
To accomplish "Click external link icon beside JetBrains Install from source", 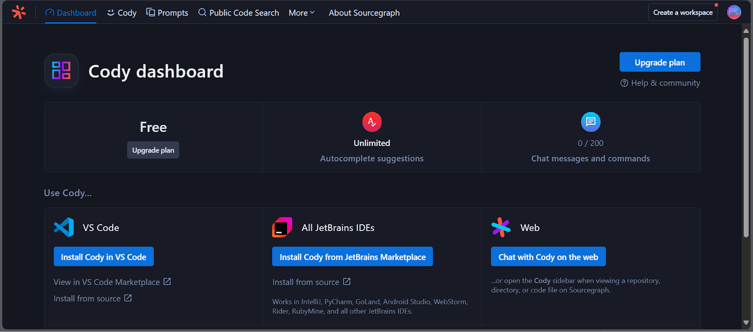I will pos(347,282).
